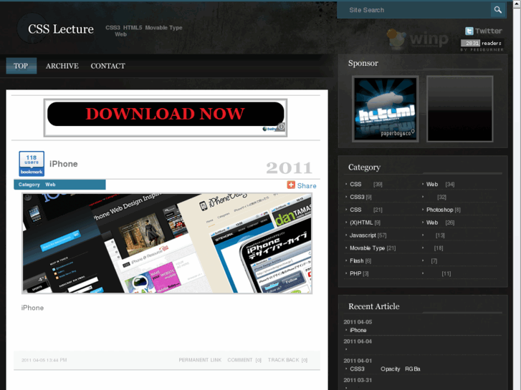Open the CSS [21] category
This screenshot has height=390, width=521.
(x=365, y=210)
